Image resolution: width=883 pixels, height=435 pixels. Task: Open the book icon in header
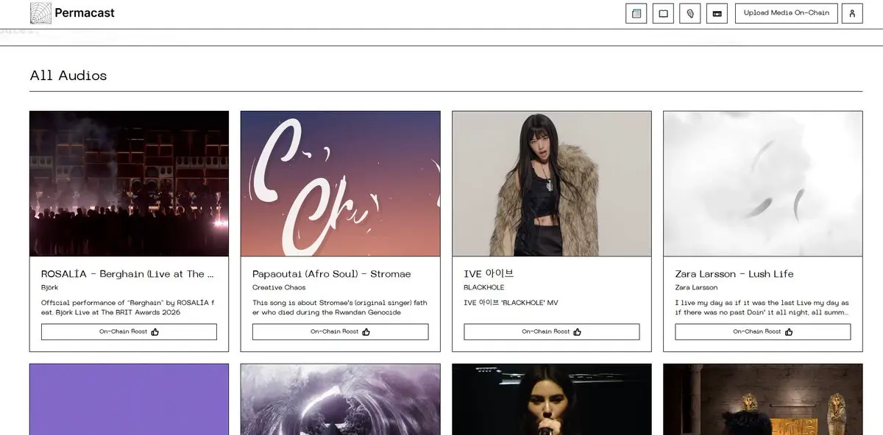pyautogui.click(x=663, y=13)
